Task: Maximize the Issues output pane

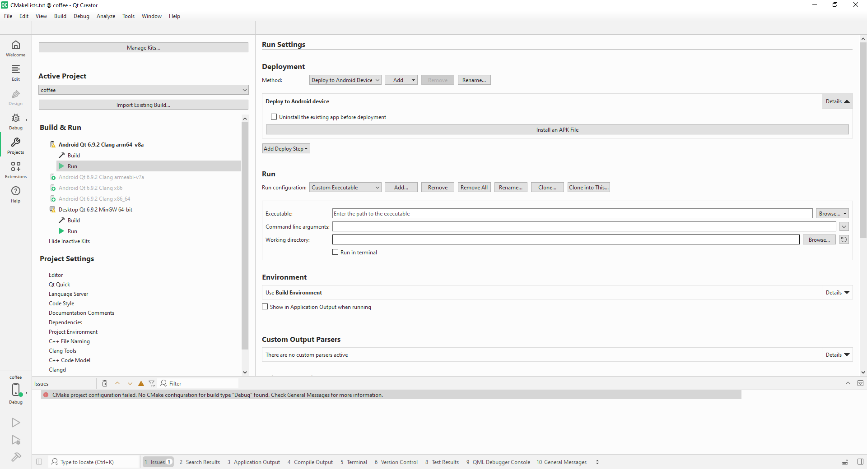Action: pos(860,383)
